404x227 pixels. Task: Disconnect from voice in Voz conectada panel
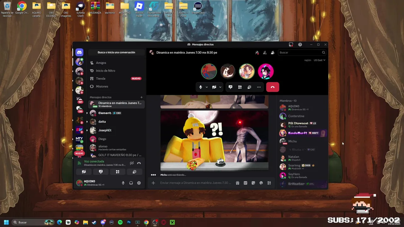click(139, 163)
